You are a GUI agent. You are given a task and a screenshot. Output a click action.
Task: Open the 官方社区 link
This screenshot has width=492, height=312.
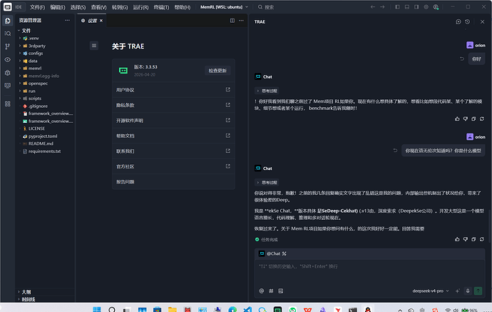[x=173, y=166]
